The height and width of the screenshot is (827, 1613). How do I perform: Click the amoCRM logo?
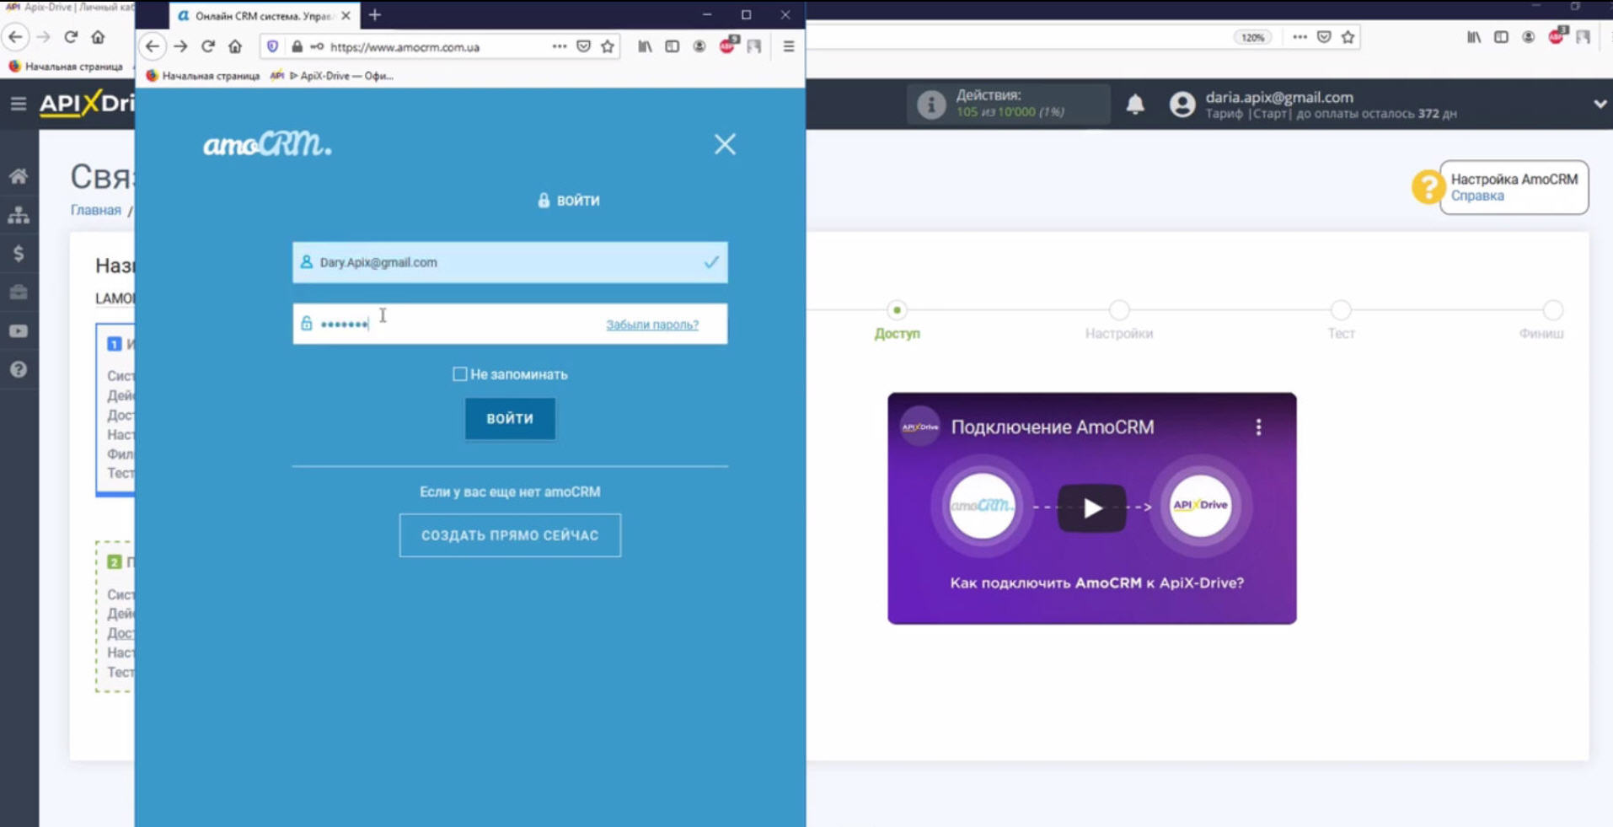[x=267, y=144]
